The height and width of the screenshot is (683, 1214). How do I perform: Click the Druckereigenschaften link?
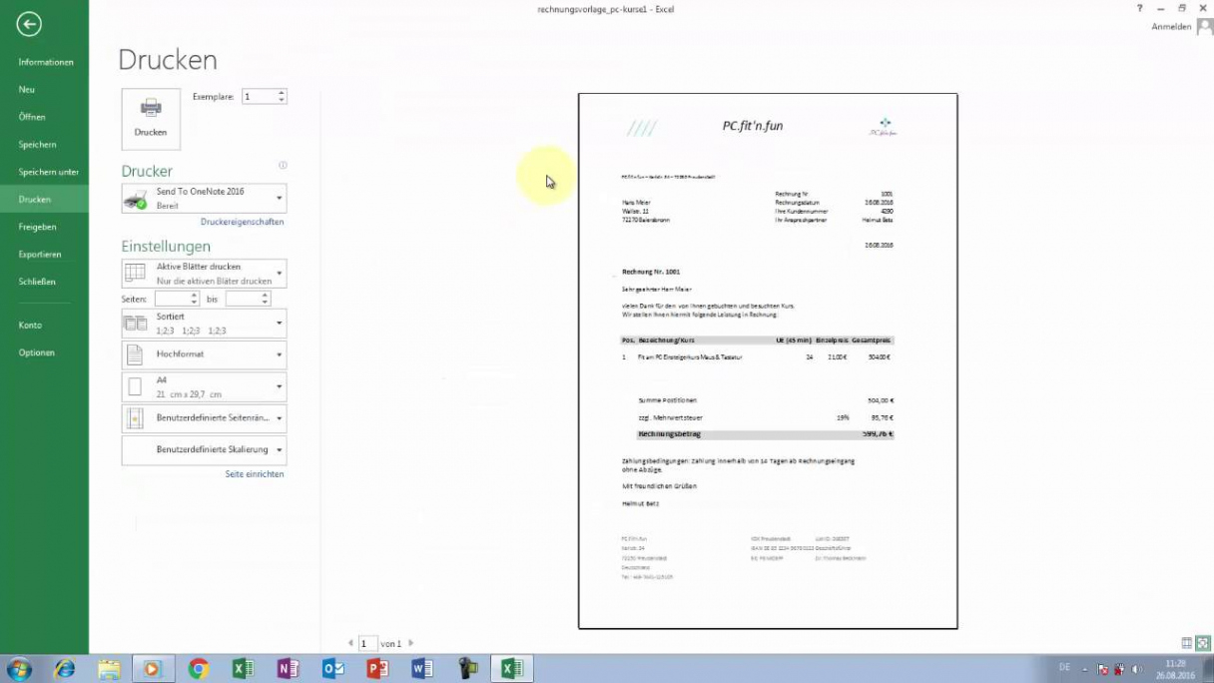click(x=242, y=222)
